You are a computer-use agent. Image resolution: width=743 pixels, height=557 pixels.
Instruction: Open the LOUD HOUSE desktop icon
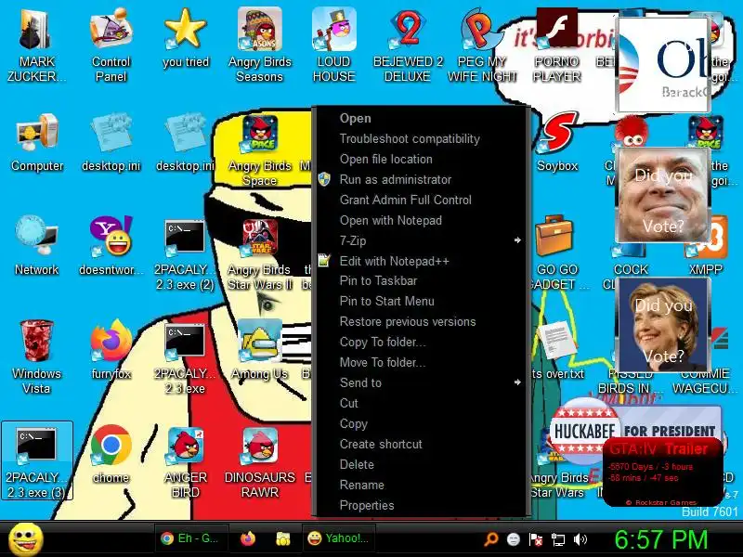(334, 45)
